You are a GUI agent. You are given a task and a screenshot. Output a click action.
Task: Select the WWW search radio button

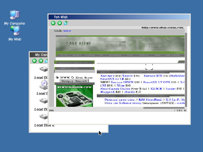57,77
